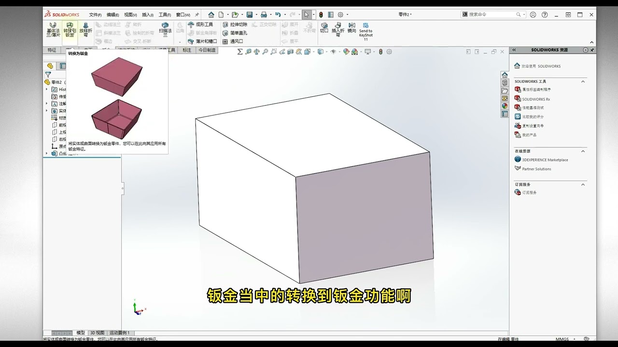Open the SOLIDWORKS Resources panel settings gear

(586, 50)
